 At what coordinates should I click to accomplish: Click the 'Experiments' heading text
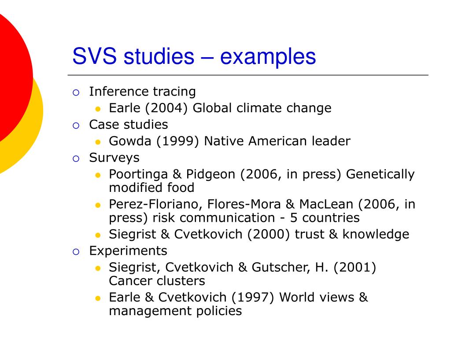coord(128,251)
